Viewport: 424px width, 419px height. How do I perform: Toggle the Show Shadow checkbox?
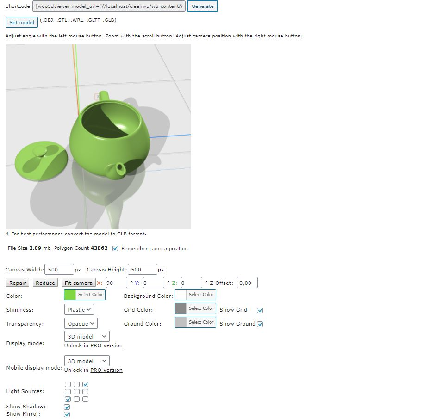(x=67, y=407)
